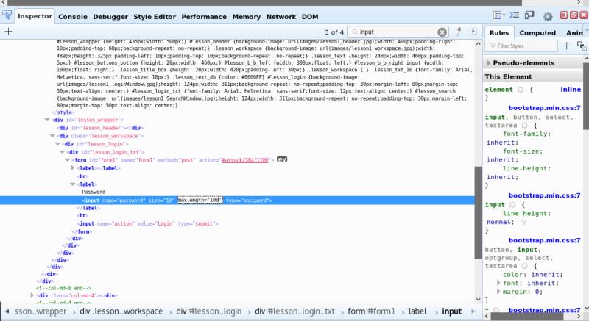Collapse the form1 node

coord(68,160)
